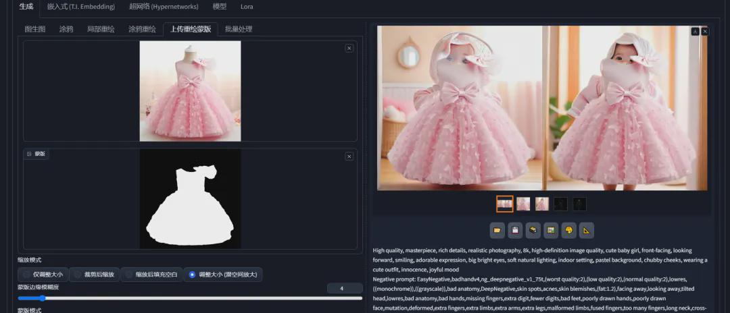The image size is (730, 313).
Task: Open the output images folder icon
Action: coord(497,230)
